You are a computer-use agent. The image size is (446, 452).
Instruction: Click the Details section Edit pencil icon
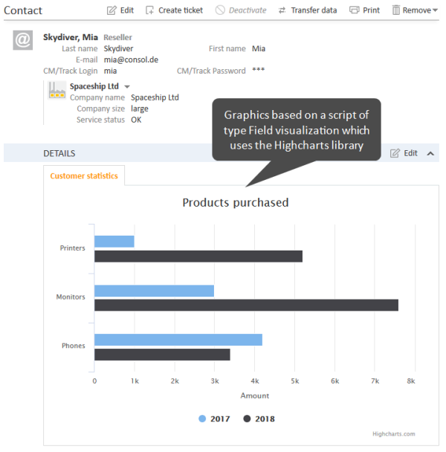(395, 153)
